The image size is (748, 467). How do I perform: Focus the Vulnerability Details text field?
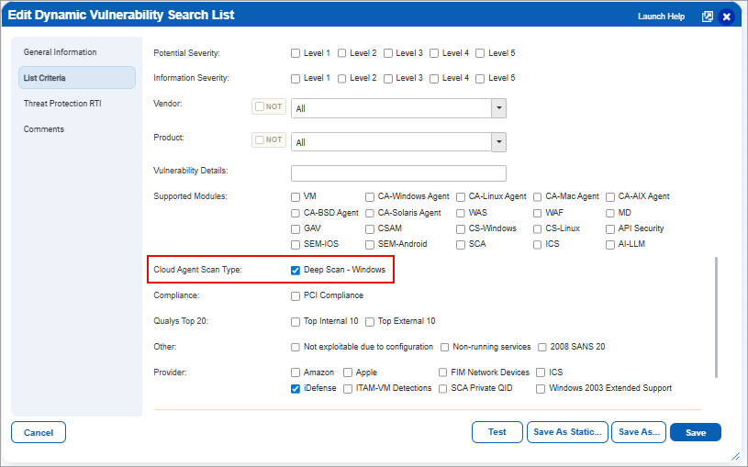coord(398,173)
